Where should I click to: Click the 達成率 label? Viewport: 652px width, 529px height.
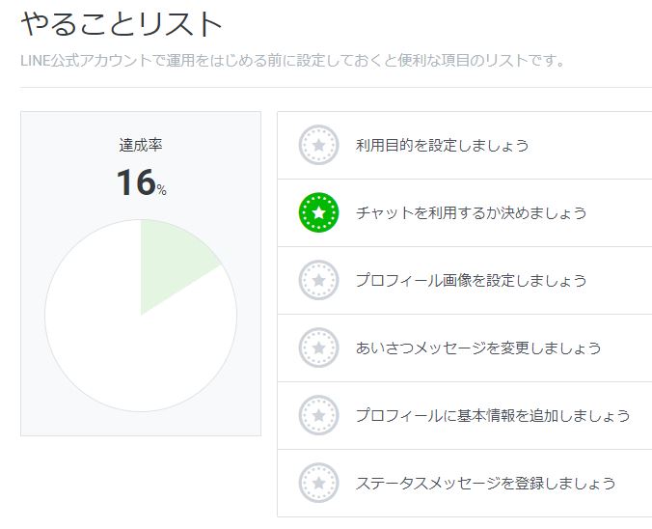(x=141, y=145)
